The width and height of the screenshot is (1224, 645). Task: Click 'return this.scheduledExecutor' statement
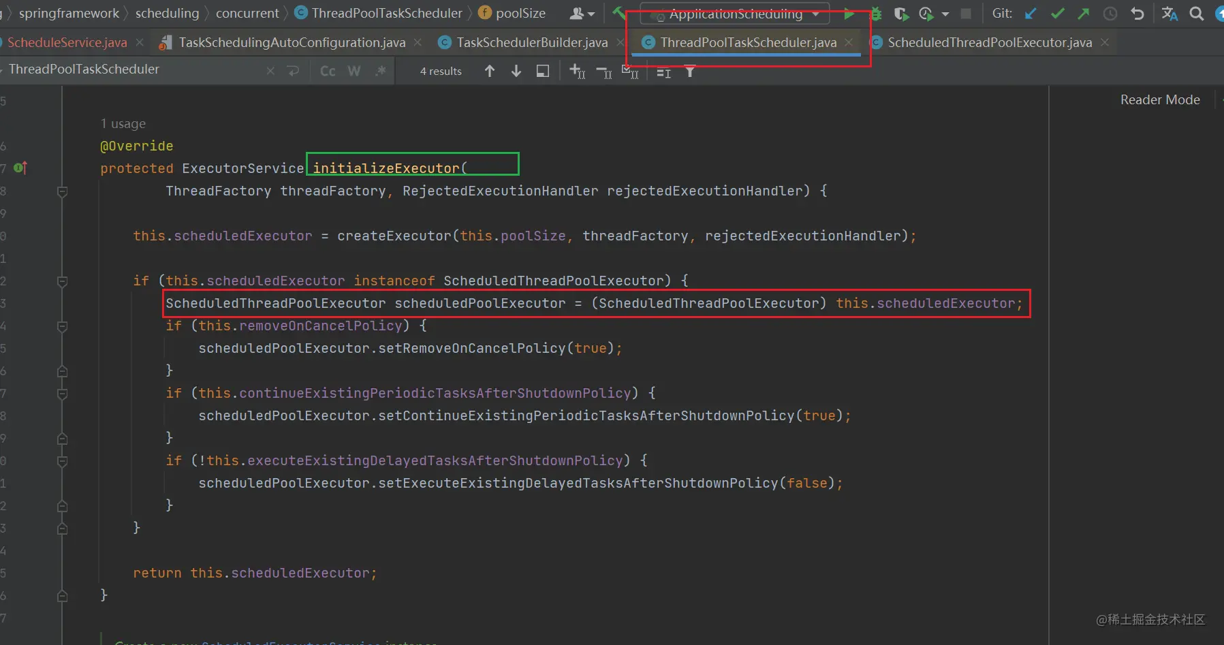pyautogui.click(x=255, y=573)
